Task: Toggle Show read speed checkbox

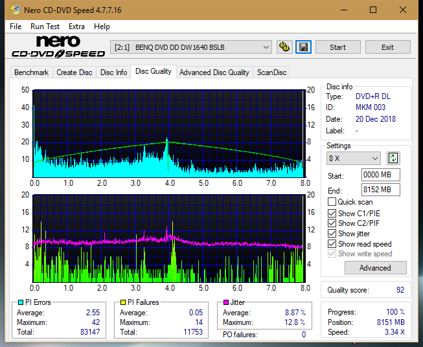Action: pos(332,243)
